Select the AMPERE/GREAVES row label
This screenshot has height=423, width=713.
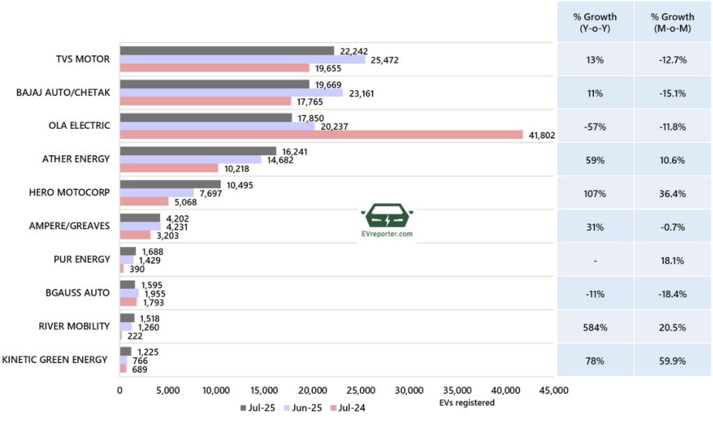pos(69,226)
